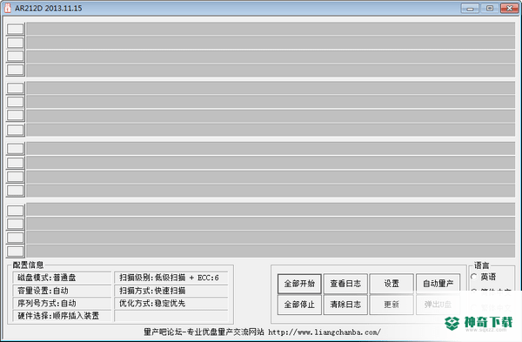The image size is (522, 342).
Task: Click third port button in the top group
Action: click(16, 57)
